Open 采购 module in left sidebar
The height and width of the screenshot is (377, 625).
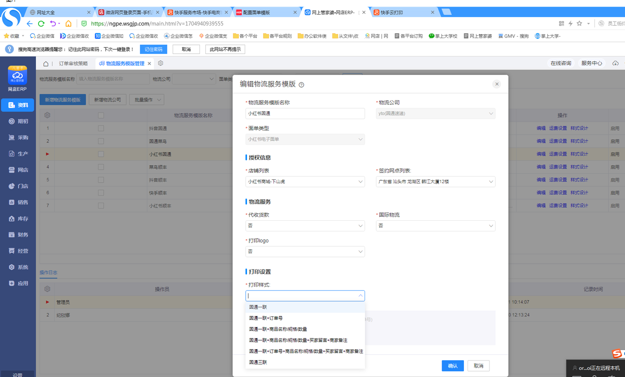[x=18, y=137]
